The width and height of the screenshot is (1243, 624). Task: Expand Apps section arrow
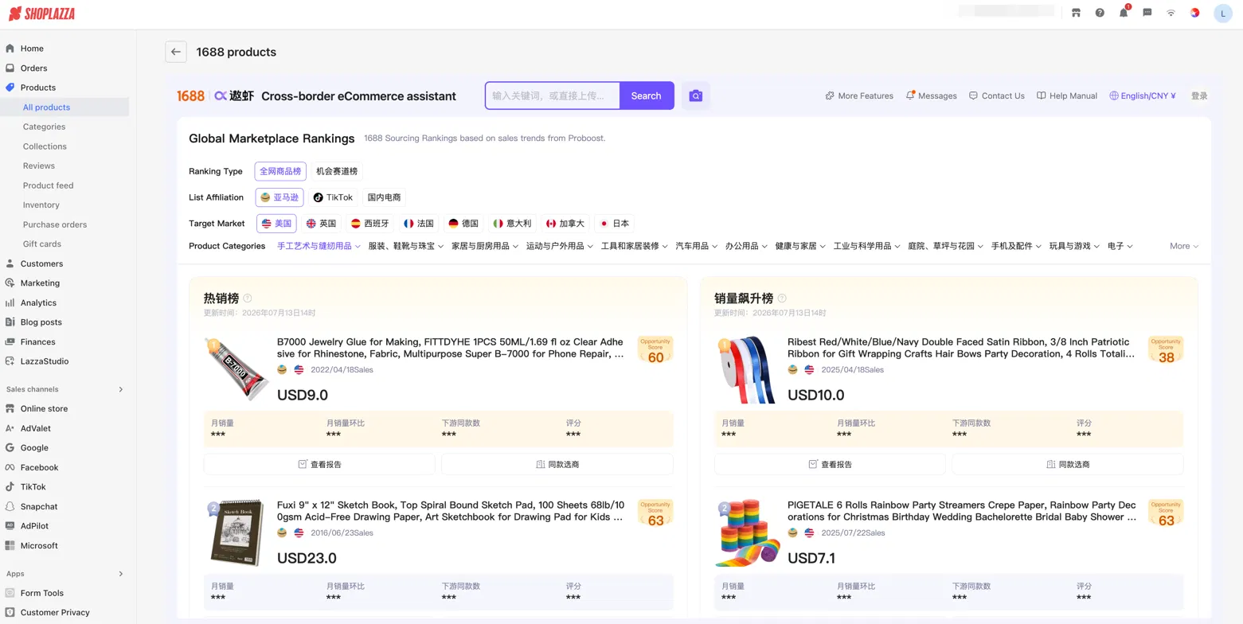coord(121,574)
